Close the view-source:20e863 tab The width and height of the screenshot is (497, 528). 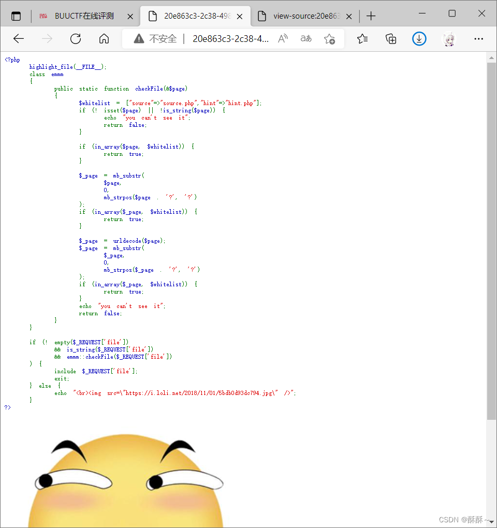[349, 16]
